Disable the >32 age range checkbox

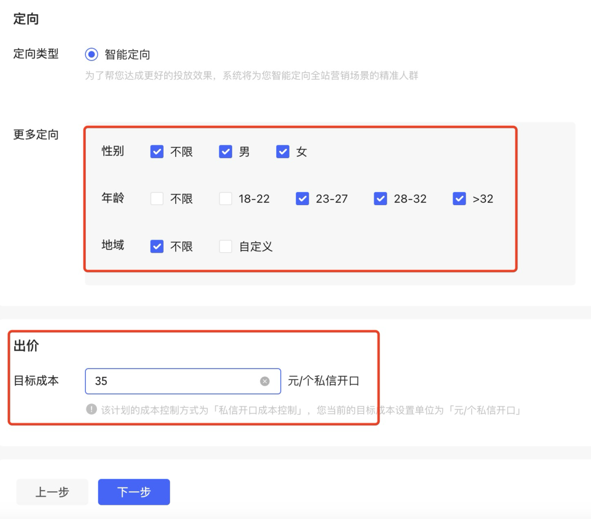(x=459, y=199)
